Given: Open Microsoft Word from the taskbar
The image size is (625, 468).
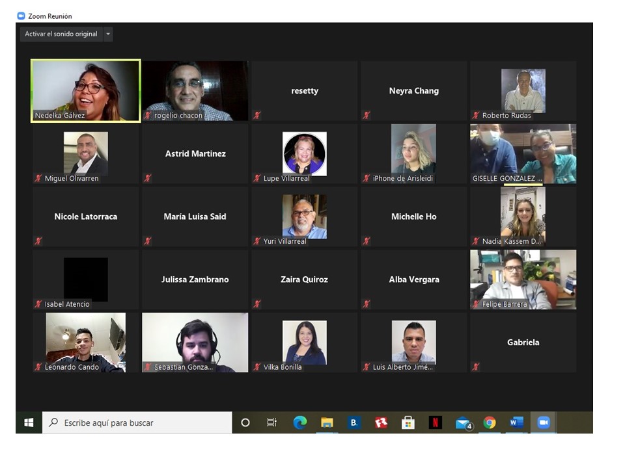Looking at the screenshot, I should point(516,422).
